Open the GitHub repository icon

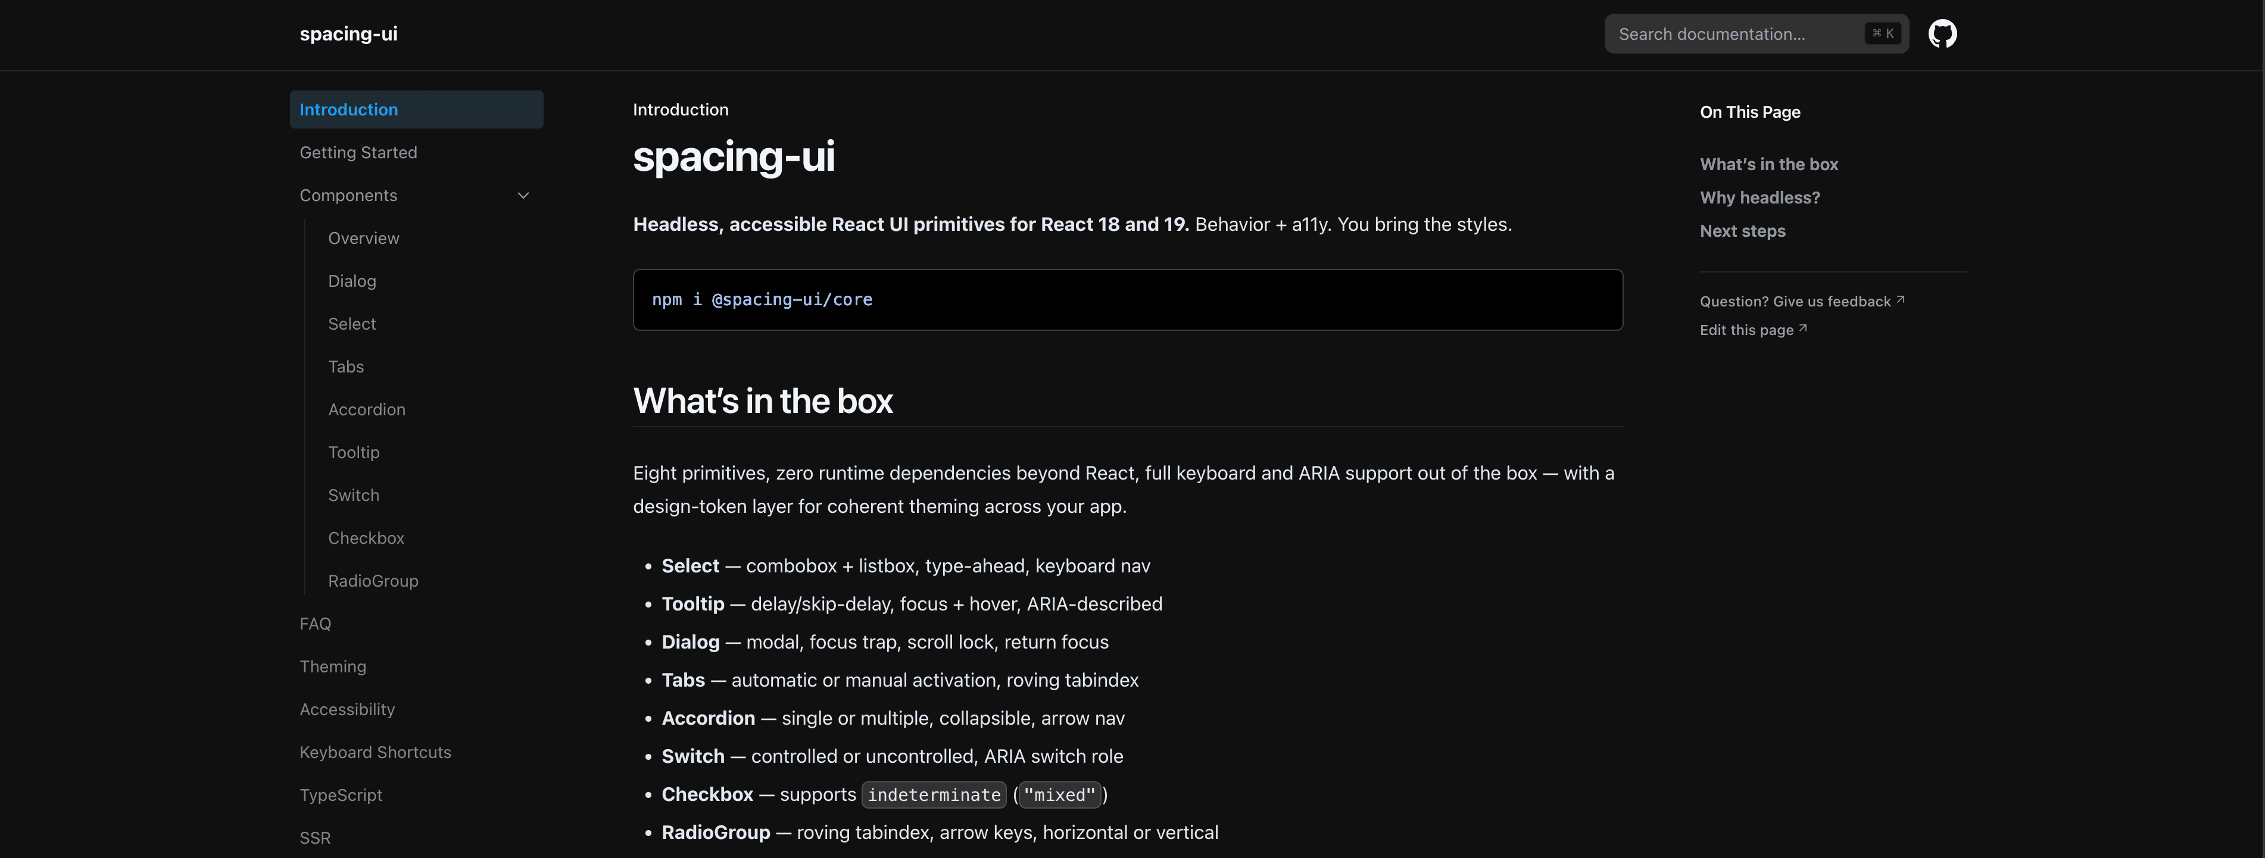tap(1942, 33)
